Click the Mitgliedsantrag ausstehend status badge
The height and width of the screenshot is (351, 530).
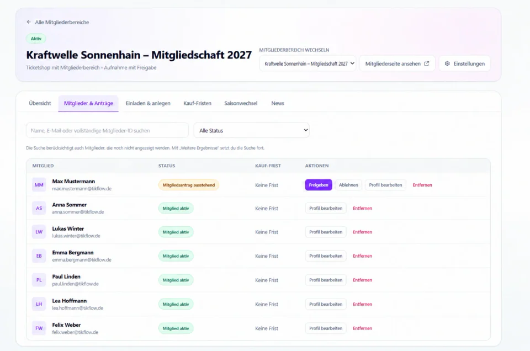pyautogui.click(x=189, y=185)
